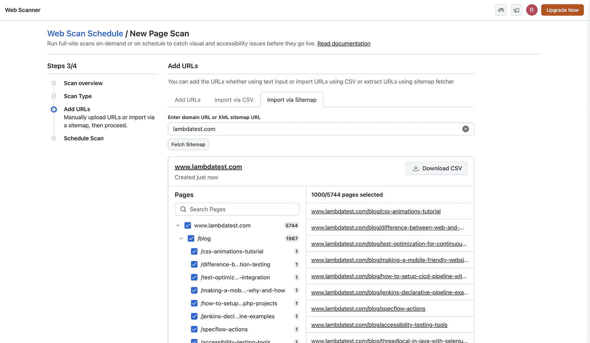Open the announcements megaphone icon
The image size is (590, 343).
tap(516, 10)
